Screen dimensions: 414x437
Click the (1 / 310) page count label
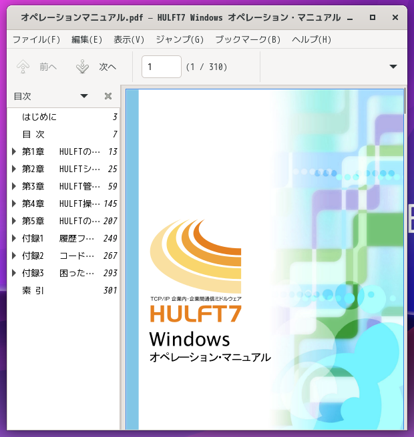(206, 67)
